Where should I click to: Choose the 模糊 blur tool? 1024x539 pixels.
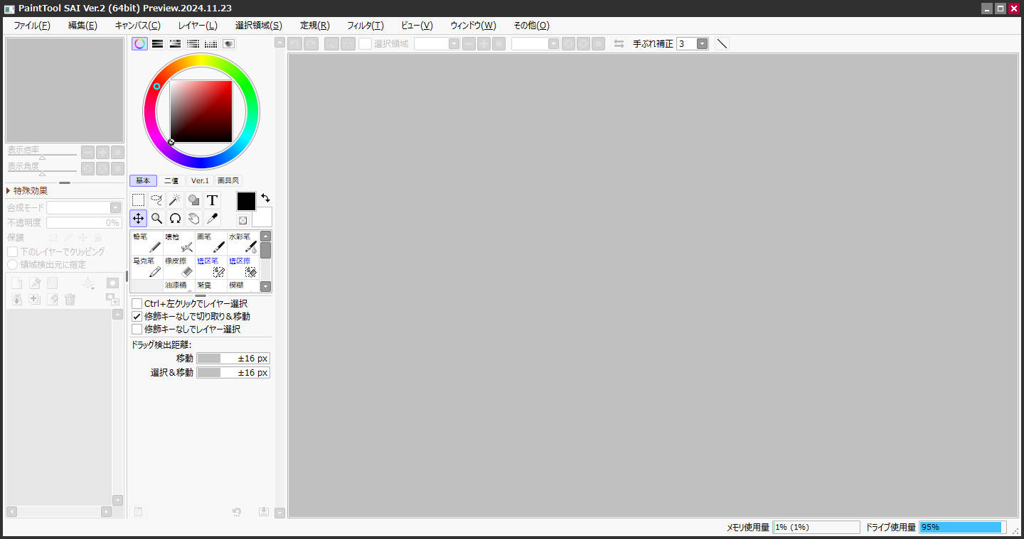pyautogui.click(x=243, y=285)
